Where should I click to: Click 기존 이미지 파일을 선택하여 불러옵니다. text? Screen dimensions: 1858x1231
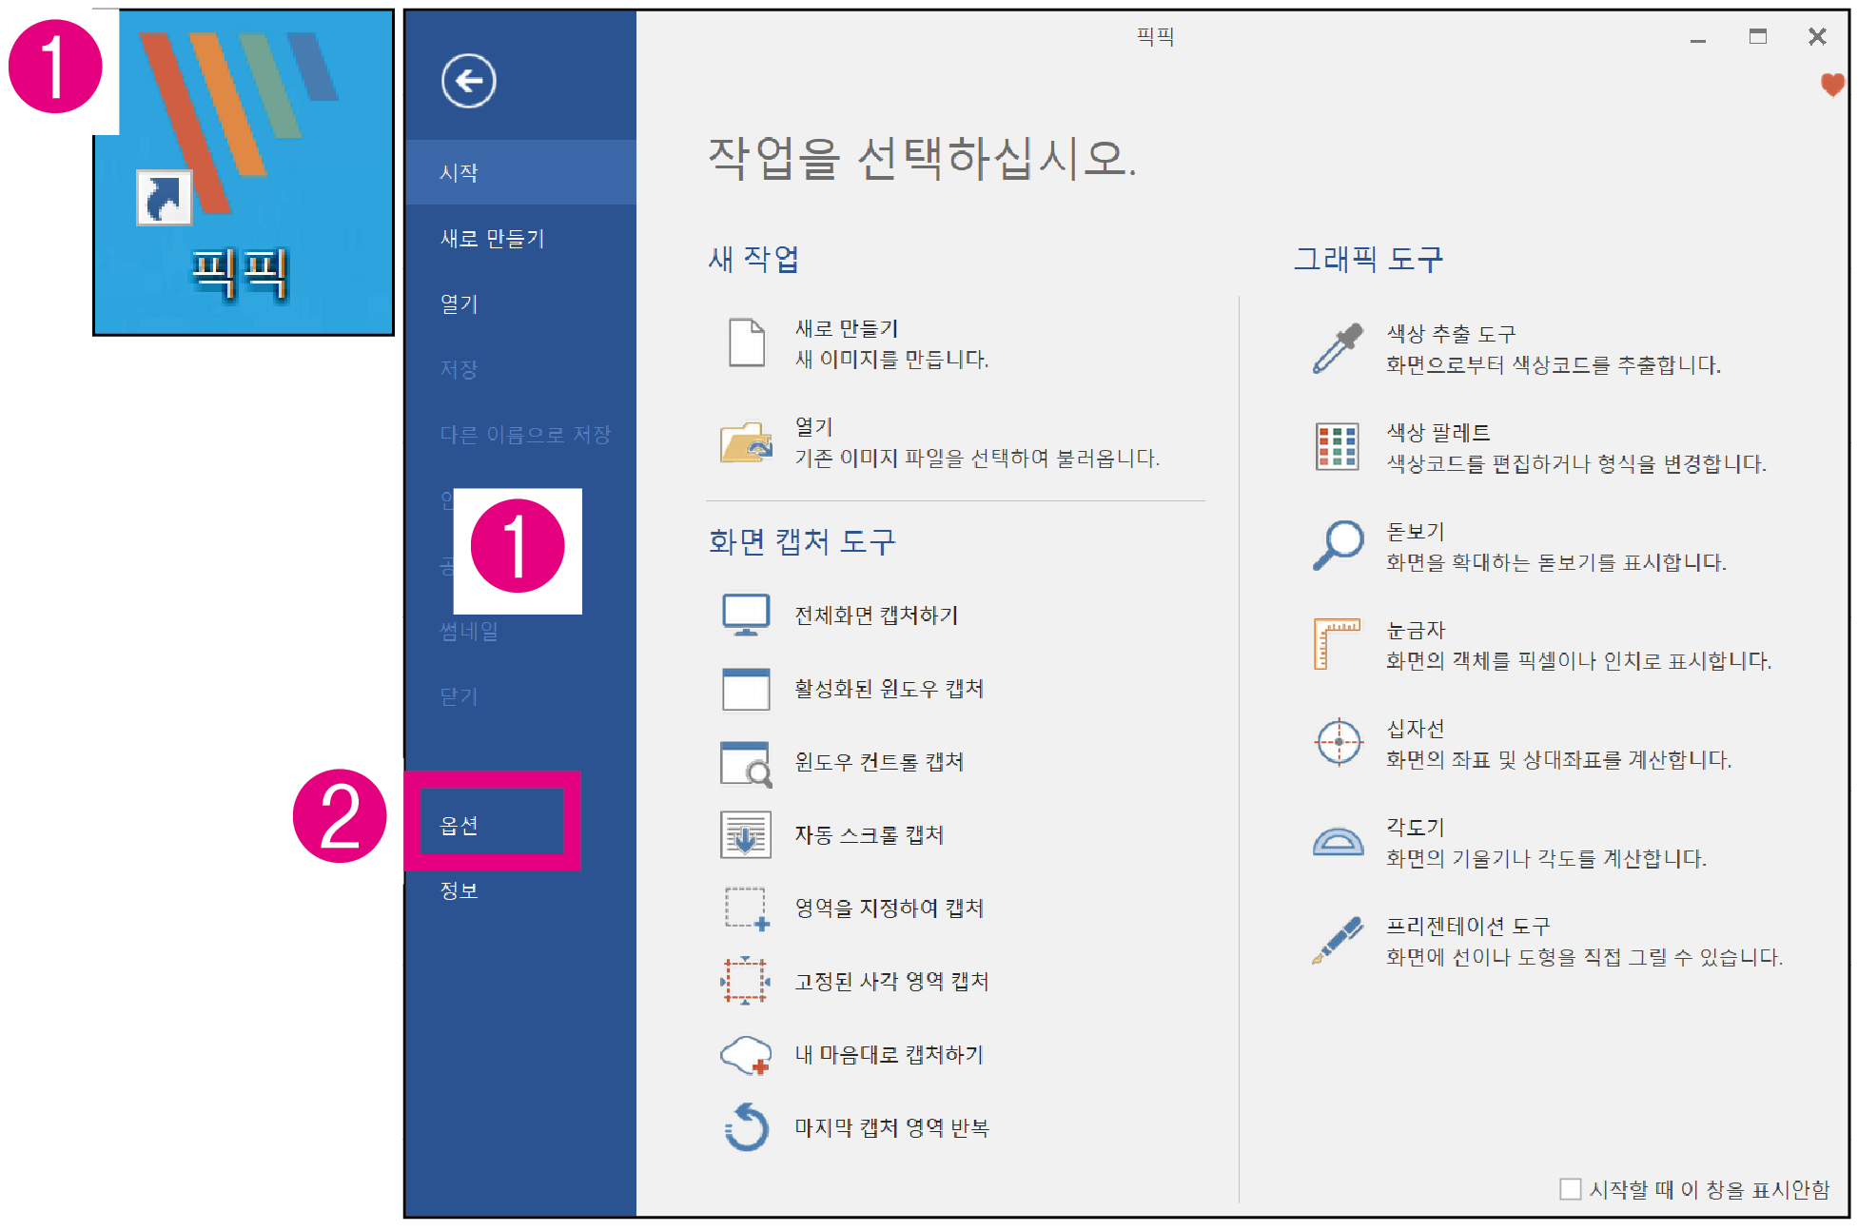977,459
